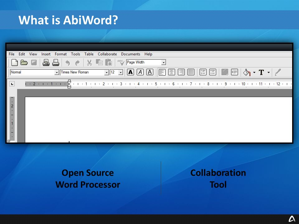Screen dimensions: 299x224
Task: Align text right
Action: (x=181, y=72)
